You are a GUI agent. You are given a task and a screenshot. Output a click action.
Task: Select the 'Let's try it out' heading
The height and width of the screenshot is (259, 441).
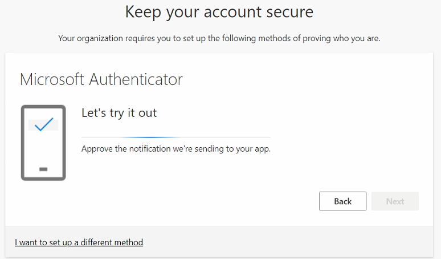(x=119, y=113)
